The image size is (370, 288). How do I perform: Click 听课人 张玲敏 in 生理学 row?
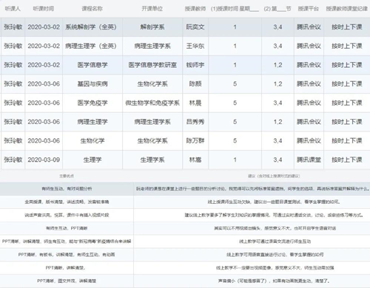[x=13, y=160]
